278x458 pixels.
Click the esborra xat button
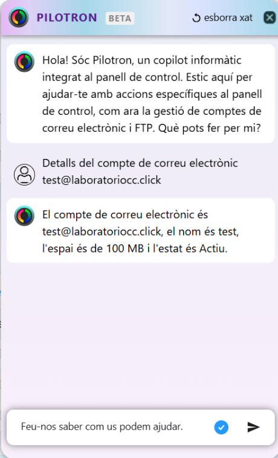(x=222, y=18)
